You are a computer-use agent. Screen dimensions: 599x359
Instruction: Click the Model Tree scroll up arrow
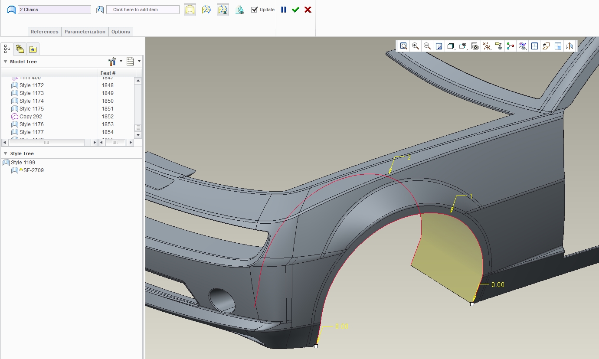coord(138,81)
